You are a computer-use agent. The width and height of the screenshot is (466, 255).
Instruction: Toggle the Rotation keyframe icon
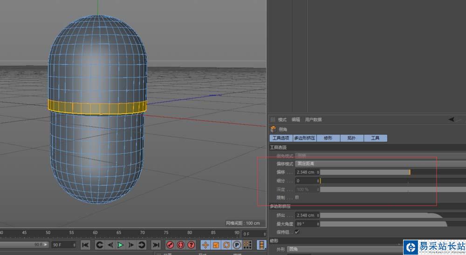(226, 245)
